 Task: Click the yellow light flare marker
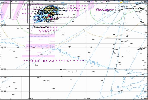pyautogui.click(x=121, y=2)
